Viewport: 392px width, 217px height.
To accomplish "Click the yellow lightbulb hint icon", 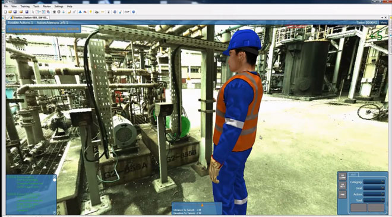I will (x=91, y=12).
